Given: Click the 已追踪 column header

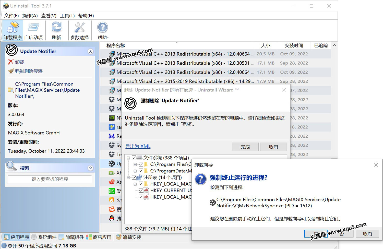Looking at the screenshot, I should point(321,45).
